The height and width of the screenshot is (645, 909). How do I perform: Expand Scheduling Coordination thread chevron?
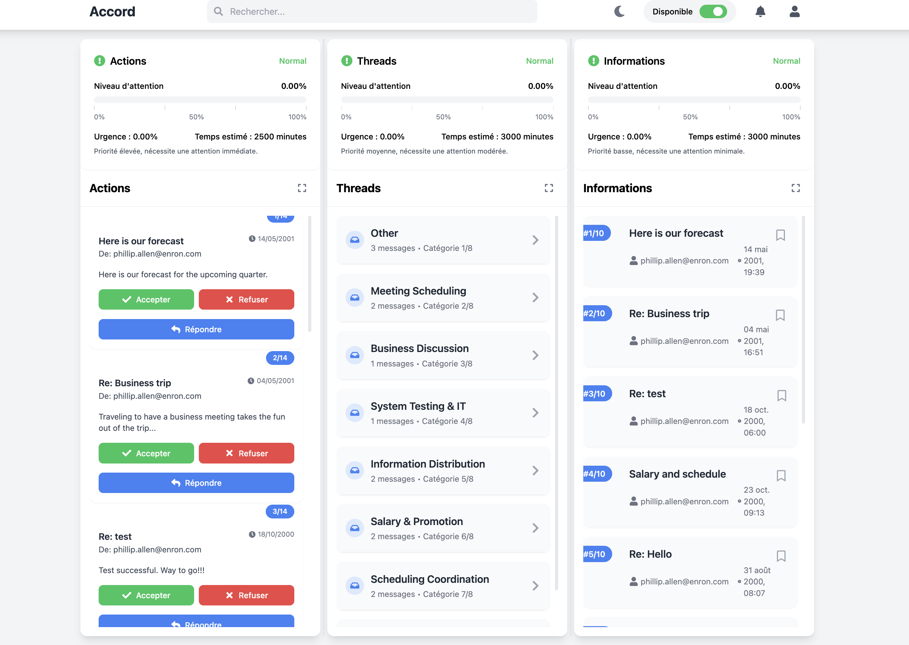pyautogui.click(x=535, y=586)
